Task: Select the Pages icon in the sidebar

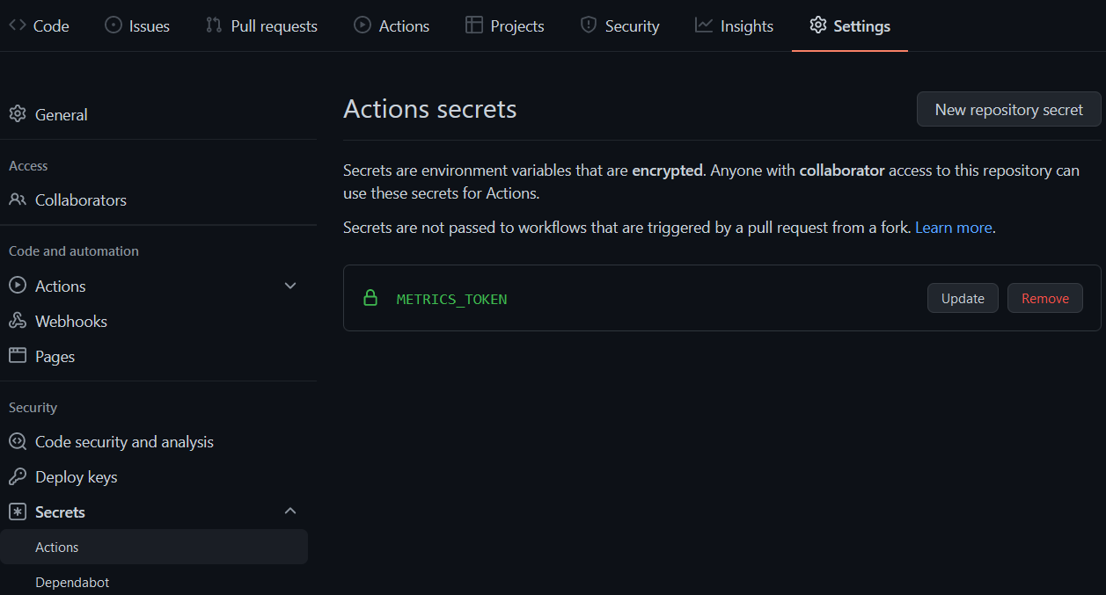Action: (16, 356)
